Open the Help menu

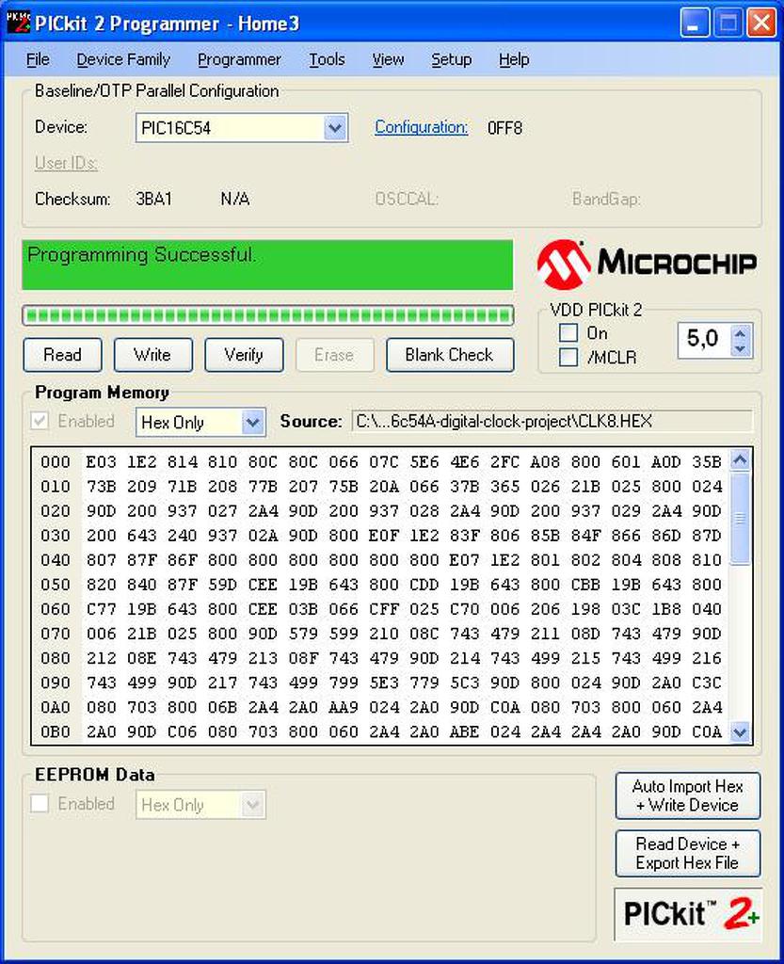click(x=514, y=59)
